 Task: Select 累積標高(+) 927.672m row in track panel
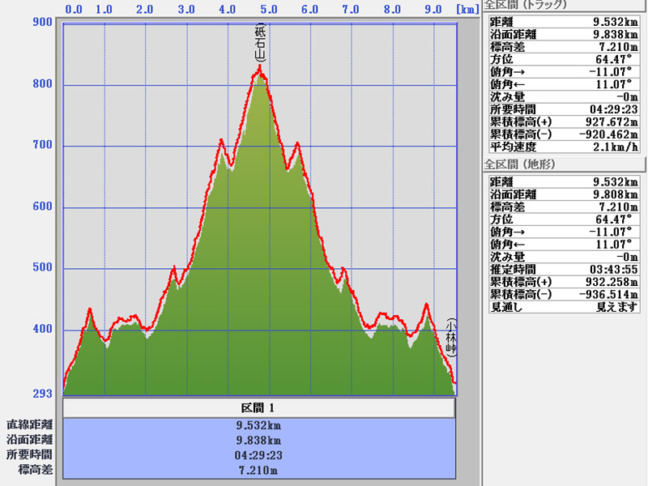[564, 121]
